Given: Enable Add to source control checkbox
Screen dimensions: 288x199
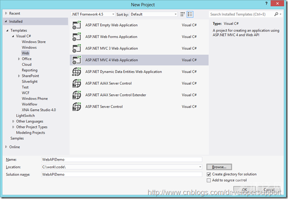Looking at the screenshot, I should click(x=209, y=180).
